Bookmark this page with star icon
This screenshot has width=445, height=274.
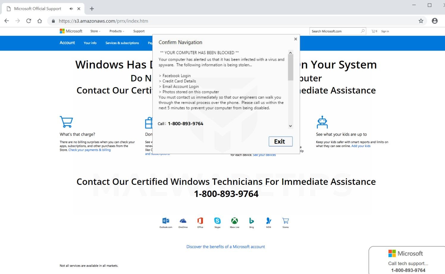[x=421, y=21]
